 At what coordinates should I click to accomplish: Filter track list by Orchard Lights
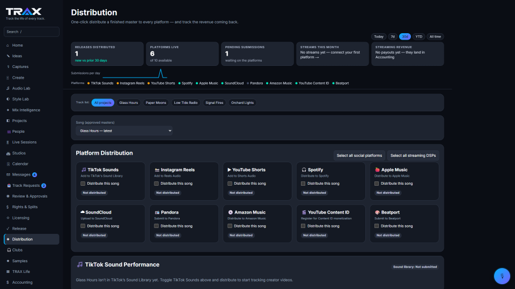point(242,103)
